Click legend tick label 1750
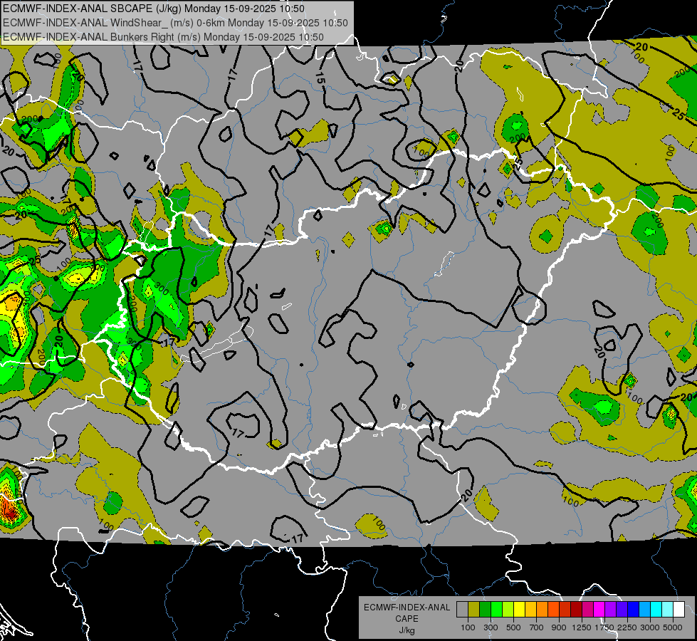697x641 pixels. tap(604, 627)
